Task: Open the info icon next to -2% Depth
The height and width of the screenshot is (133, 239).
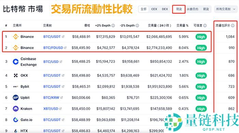Action: (137, 26)
